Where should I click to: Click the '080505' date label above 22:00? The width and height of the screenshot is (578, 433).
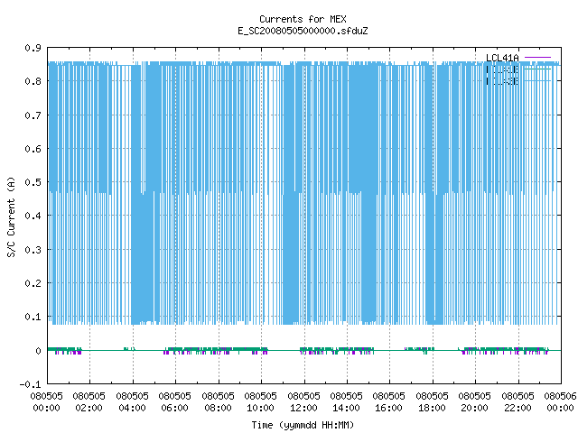pyautogui.click(x=517, y=396)
